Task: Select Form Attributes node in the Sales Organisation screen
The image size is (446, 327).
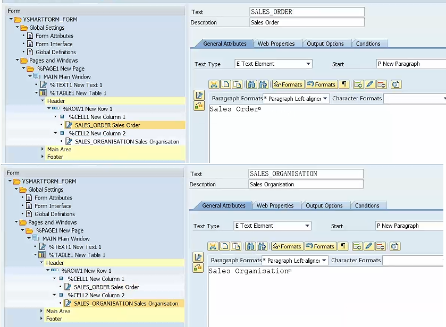Action: pyautogui.click(x=53, y=197)
